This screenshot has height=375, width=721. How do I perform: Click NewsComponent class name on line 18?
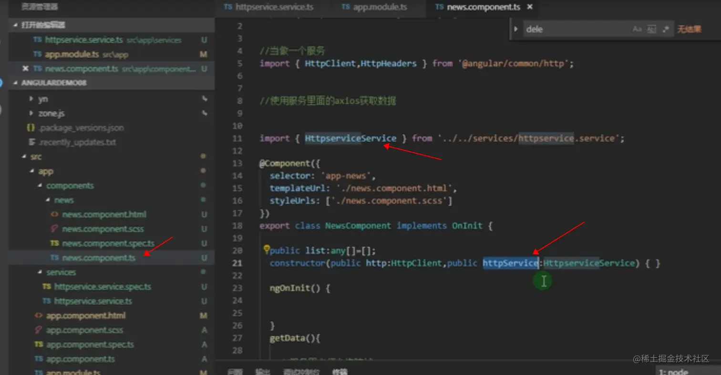[x=358, y=226]
